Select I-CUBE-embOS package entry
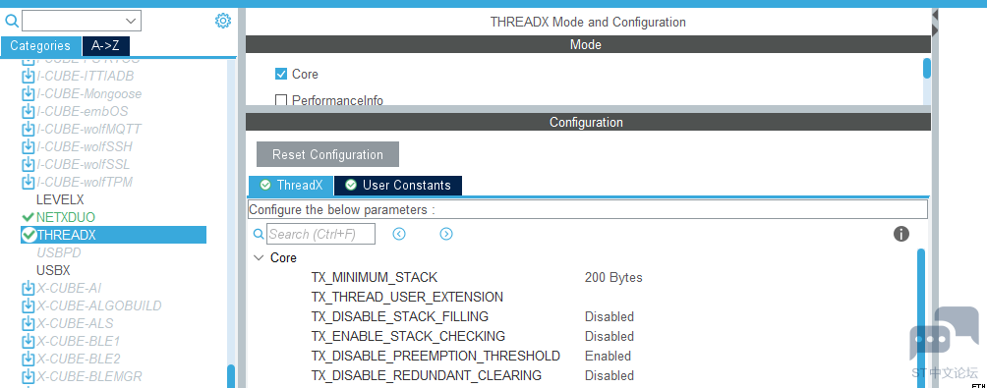 click(x=82, y=111)
